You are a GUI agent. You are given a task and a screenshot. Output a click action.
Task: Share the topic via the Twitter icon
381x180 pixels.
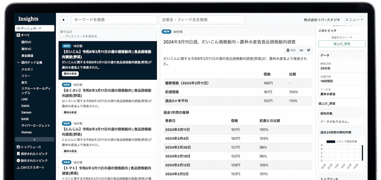coord(308,50)
